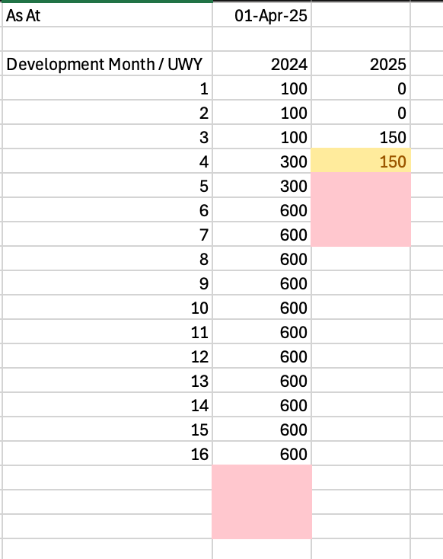Screen dimensions: 443x559
Task: Select the pink 2025 cell for month 7
Action: point(361,235)
